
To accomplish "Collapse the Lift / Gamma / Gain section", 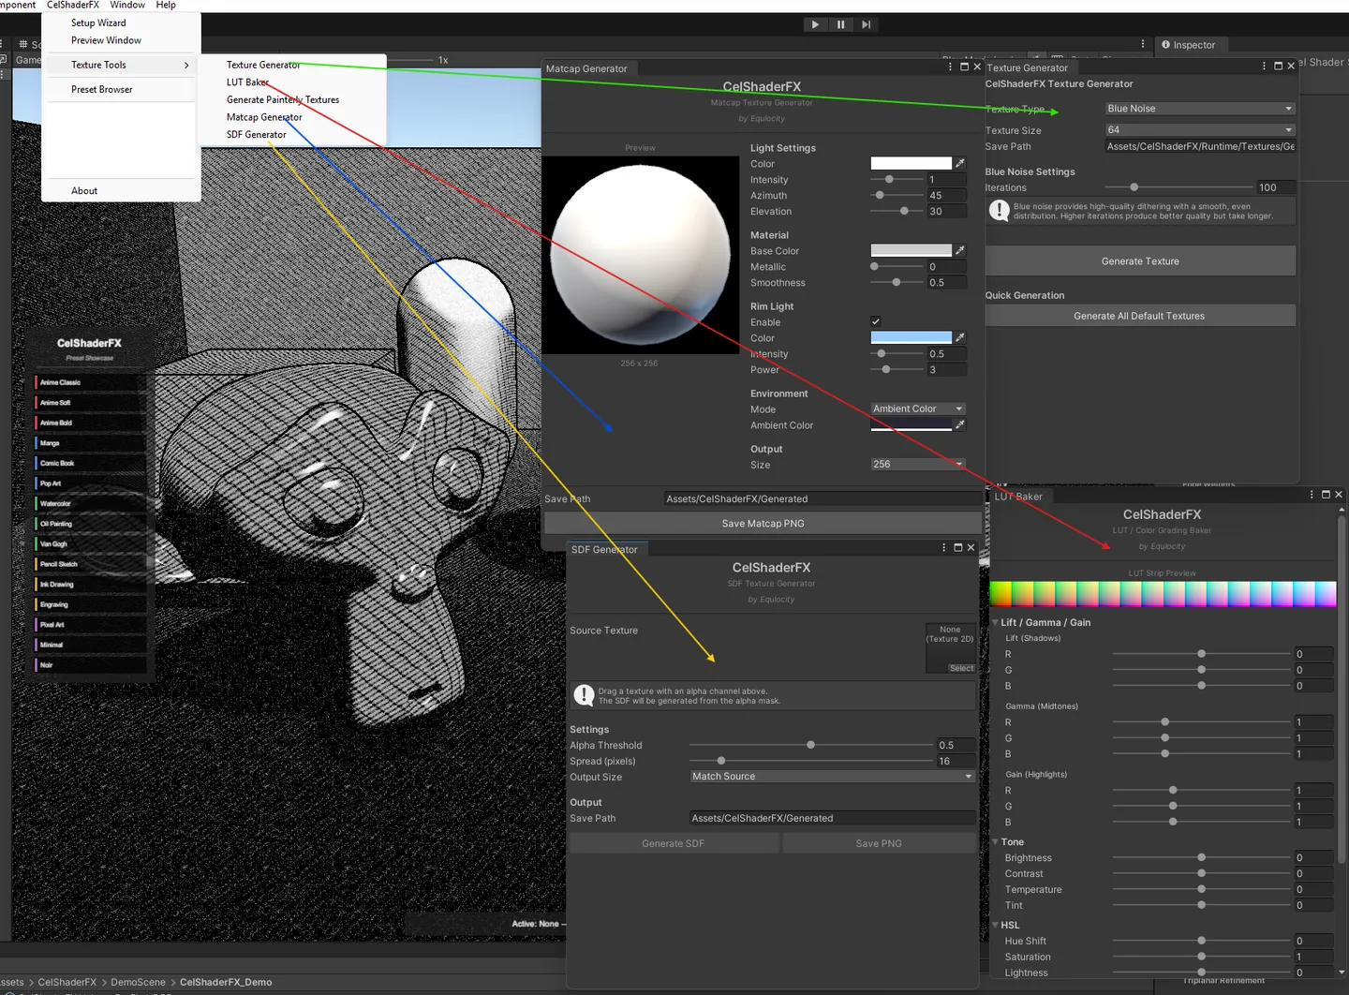I will pos(995,622).
